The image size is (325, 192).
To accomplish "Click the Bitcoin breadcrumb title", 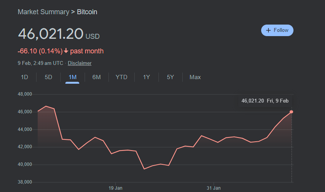I will coord(87,12).
